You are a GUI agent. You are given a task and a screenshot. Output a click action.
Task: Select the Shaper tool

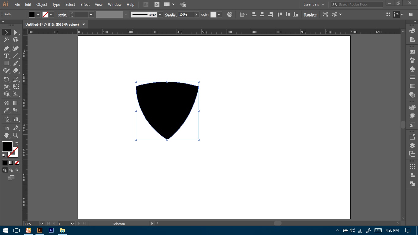(x=6, y=70)
